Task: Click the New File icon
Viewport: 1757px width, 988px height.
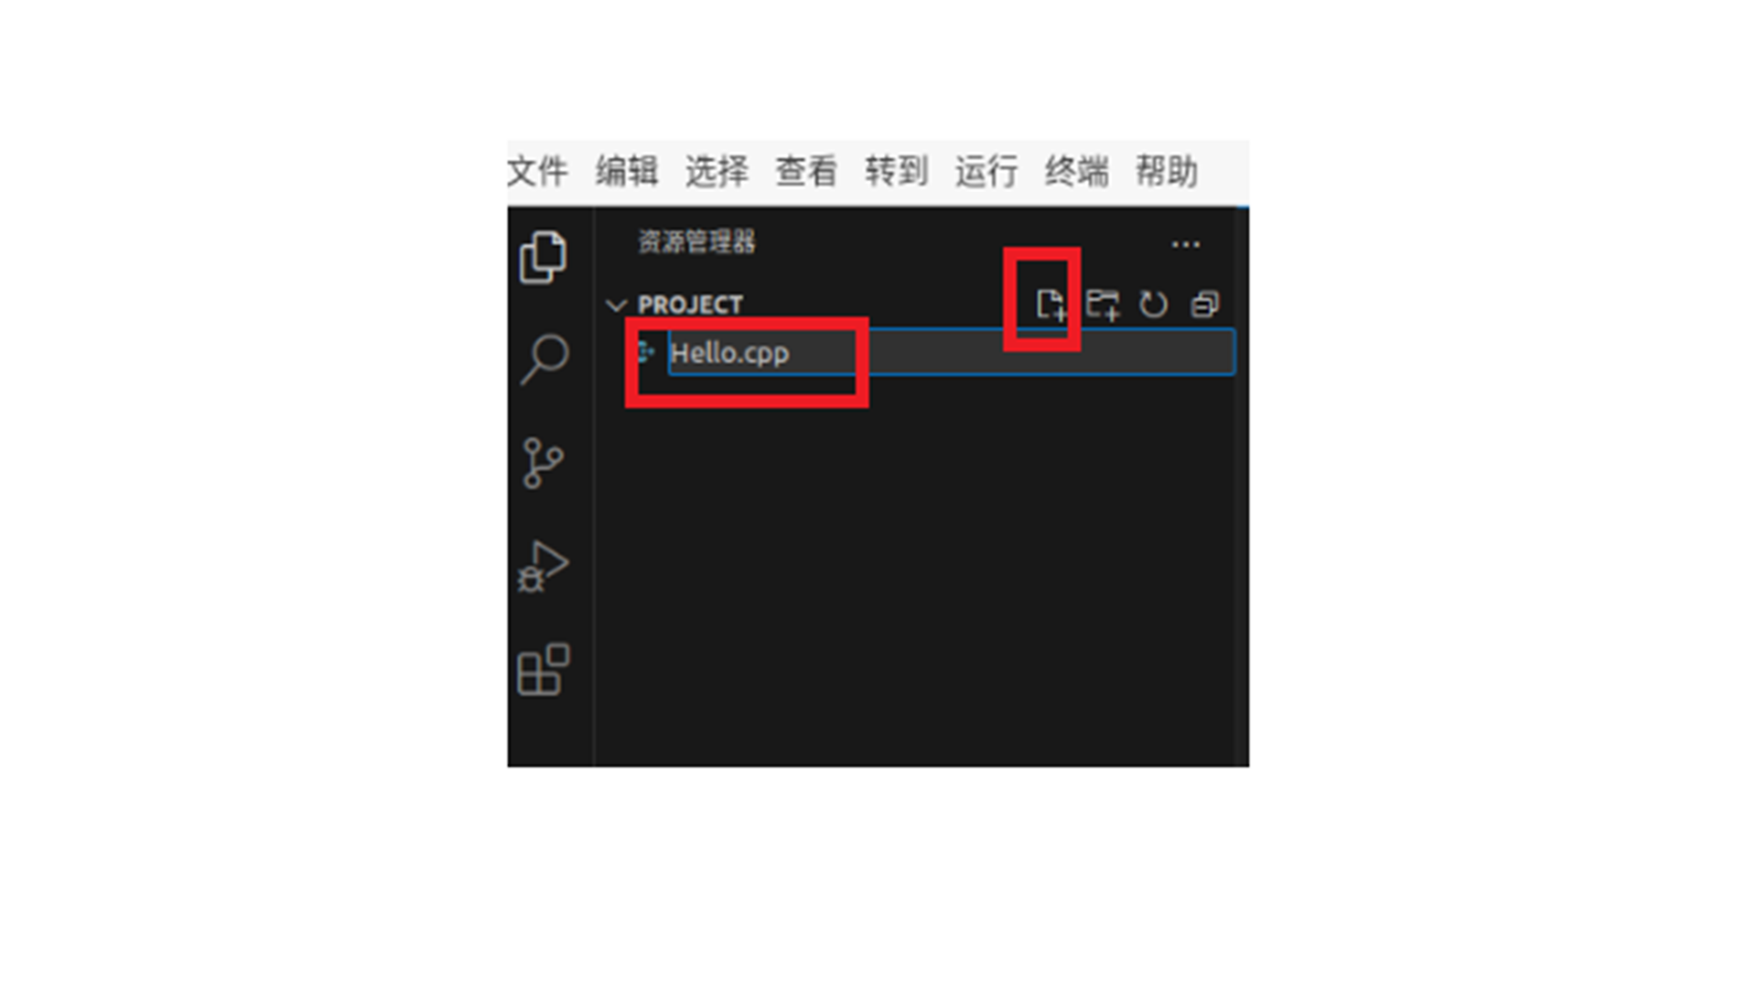Action: (1051, 305)
